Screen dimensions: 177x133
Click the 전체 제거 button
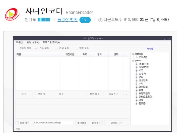43,94
